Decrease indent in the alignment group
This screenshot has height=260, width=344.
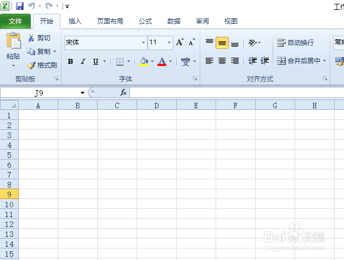click(252, 60)
